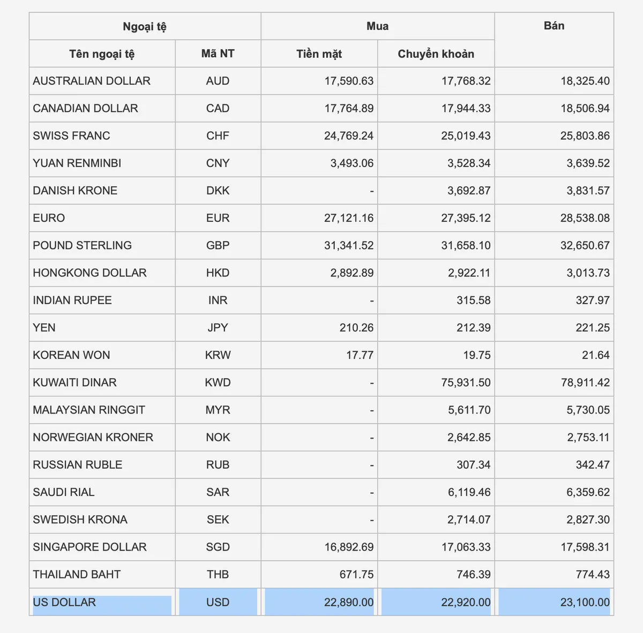Select the RUSSIAN RUBLE selling rate 342.47

coord(592,464)
